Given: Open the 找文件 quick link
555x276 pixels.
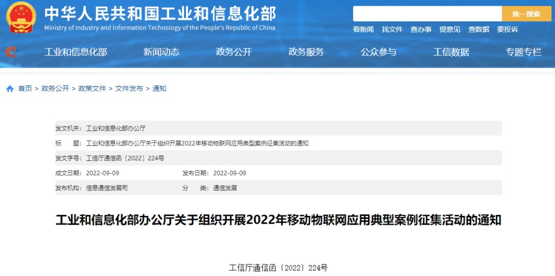Looking at the screenshot, I should 392,30.
